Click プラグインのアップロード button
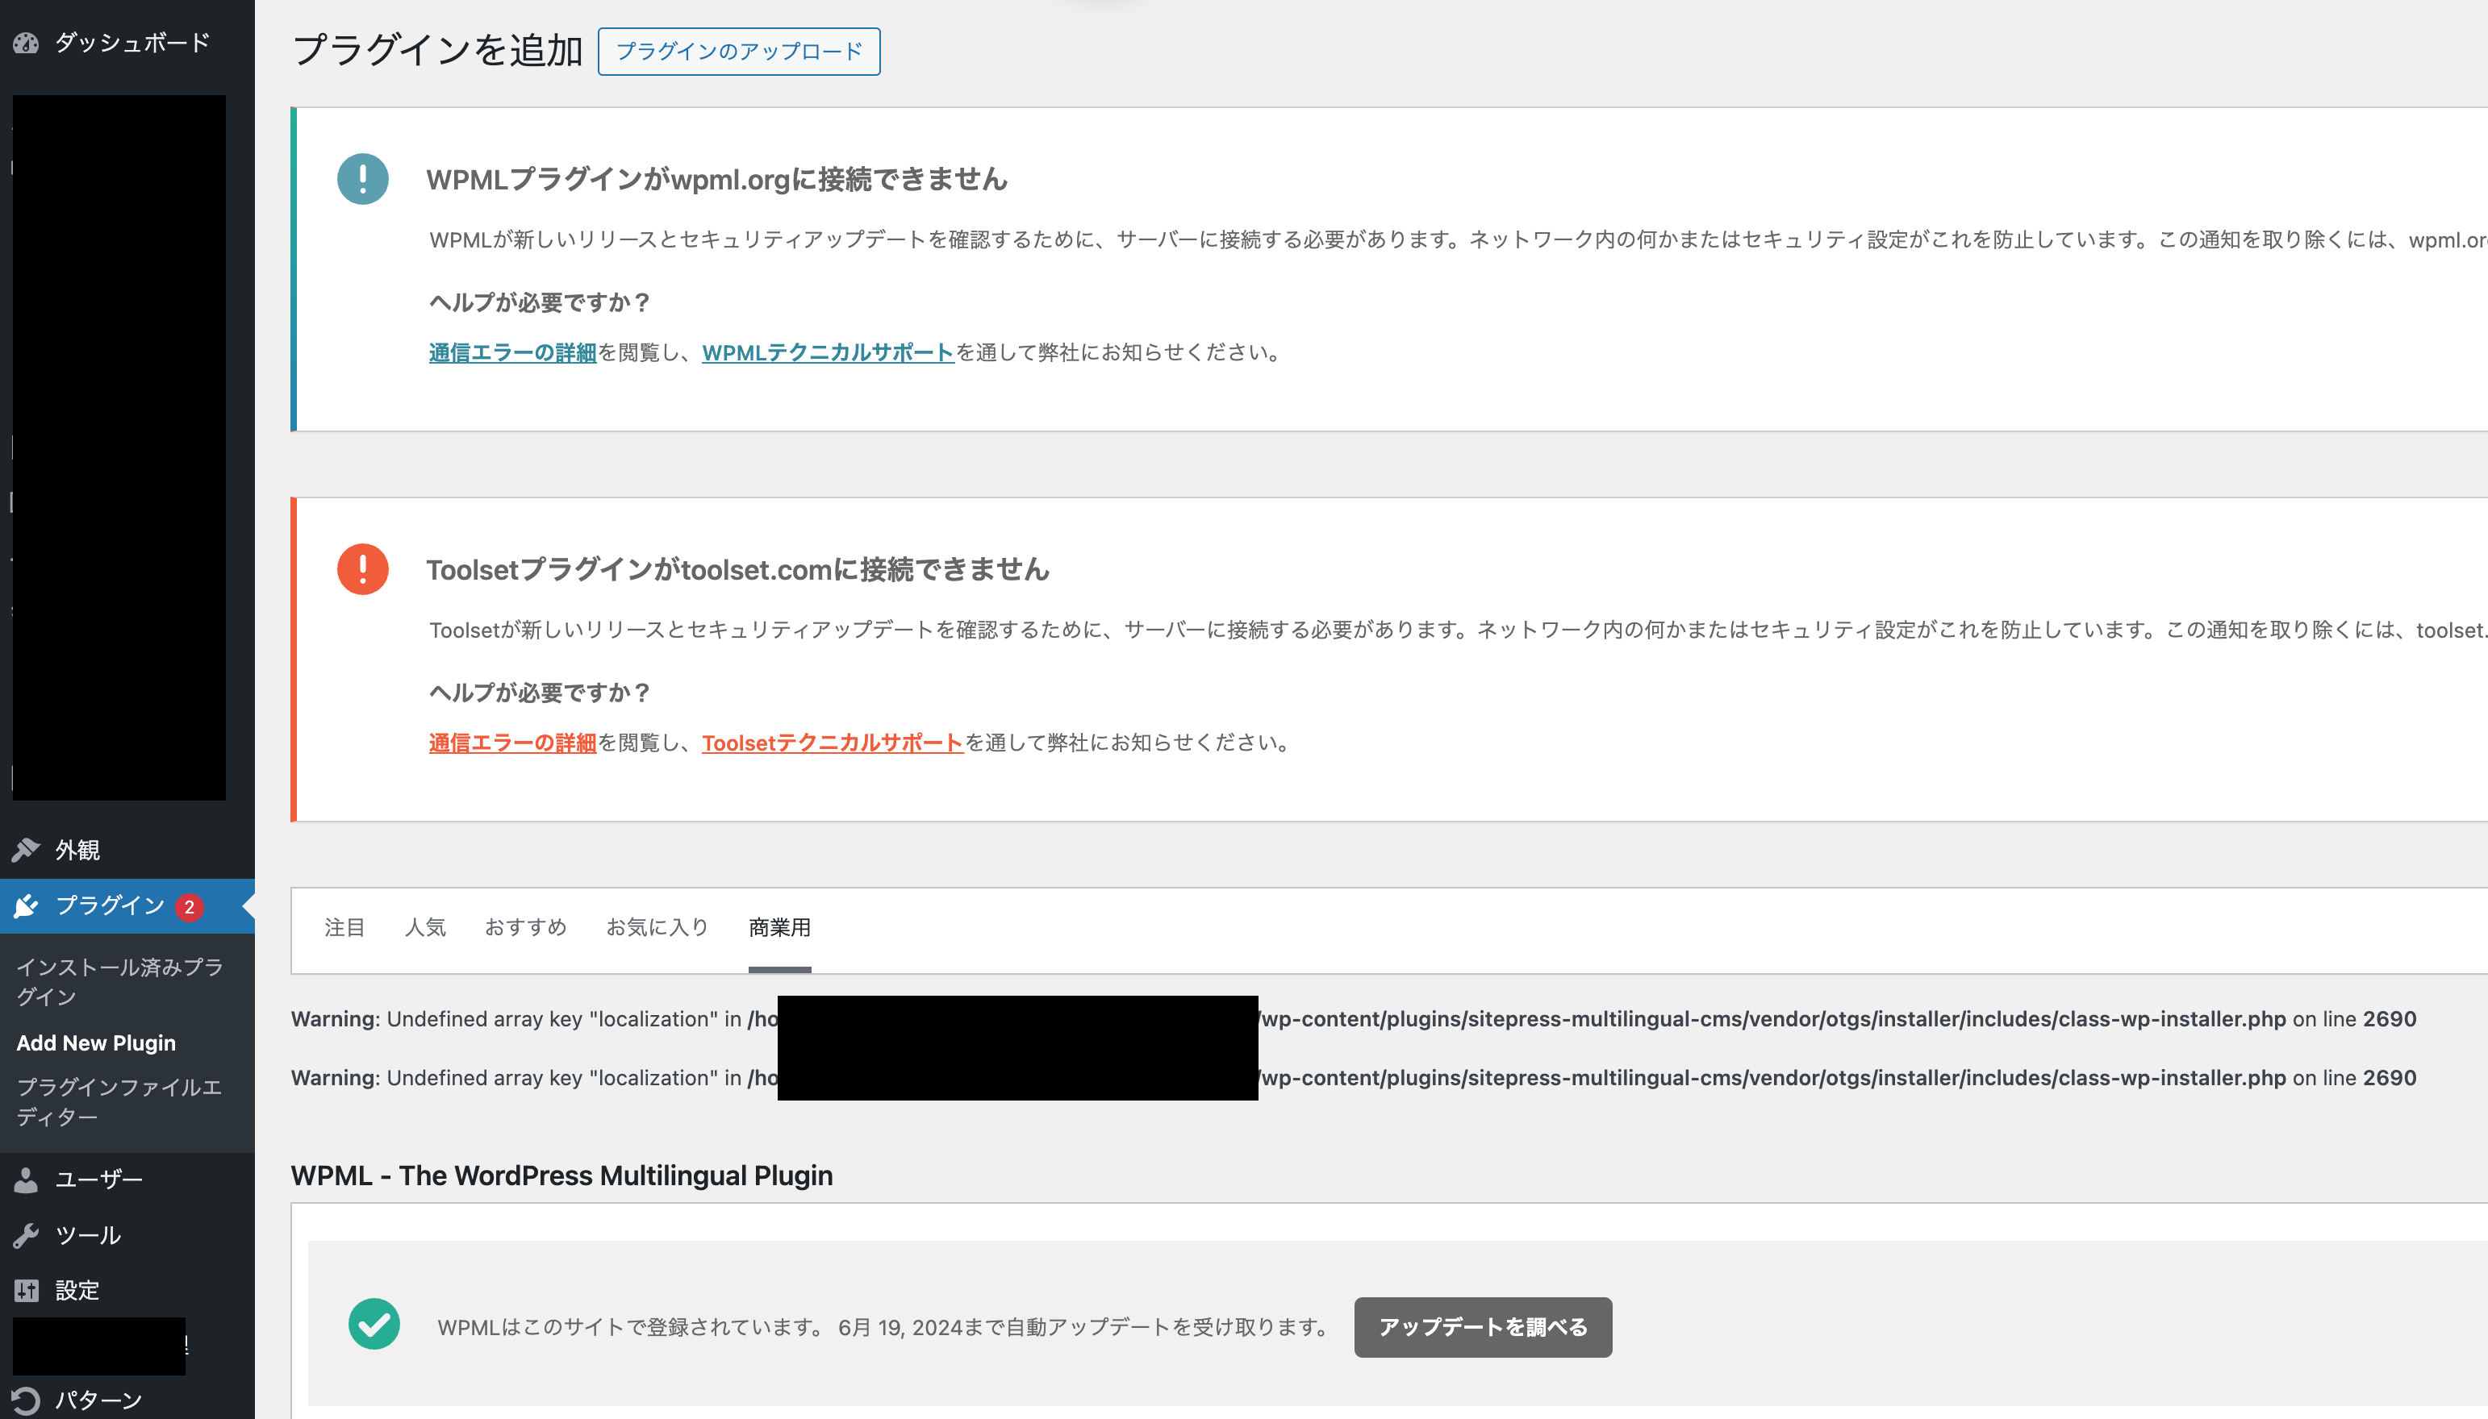 (x=739, y=52)
